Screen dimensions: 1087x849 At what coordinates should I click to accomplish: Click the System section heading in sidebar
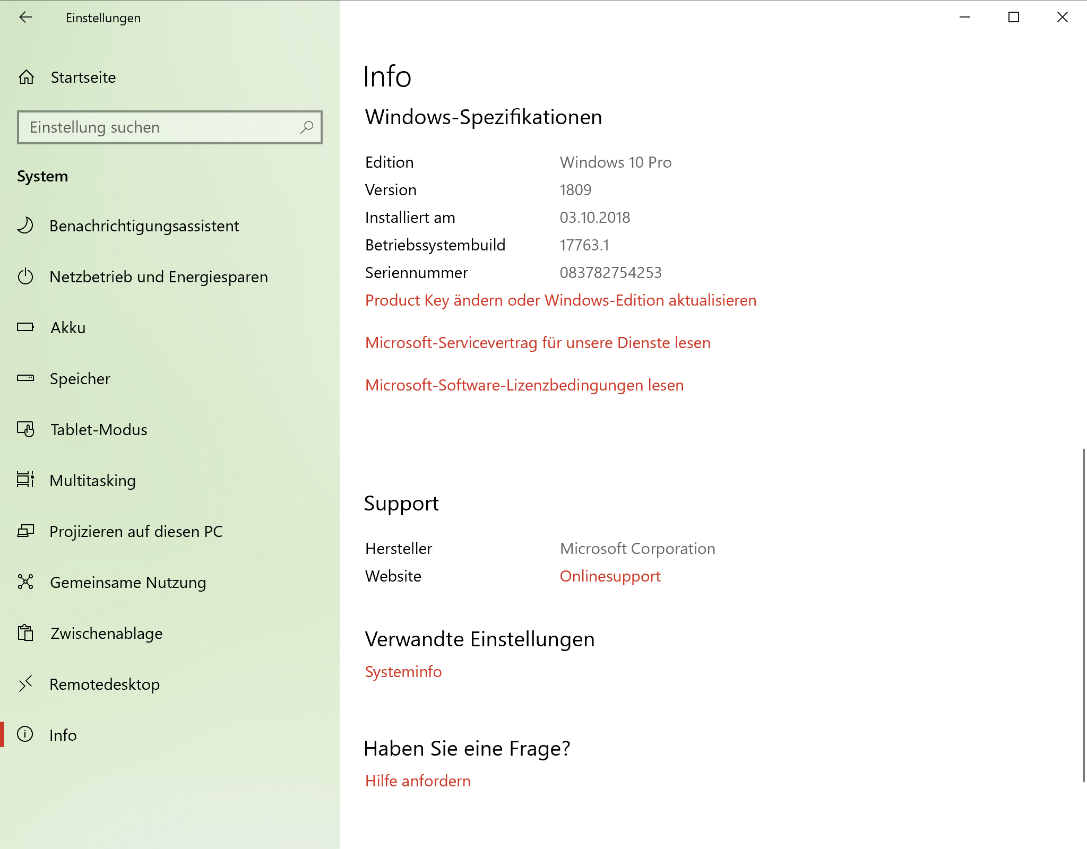[42, 176]
